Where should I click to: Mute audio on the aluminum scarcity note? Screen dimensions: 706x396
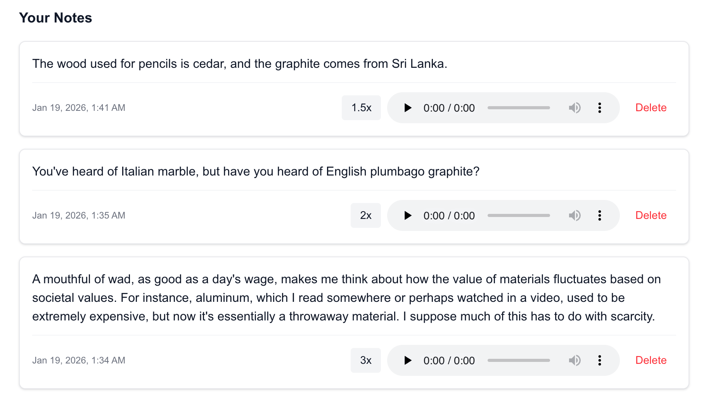pos(574,360)
